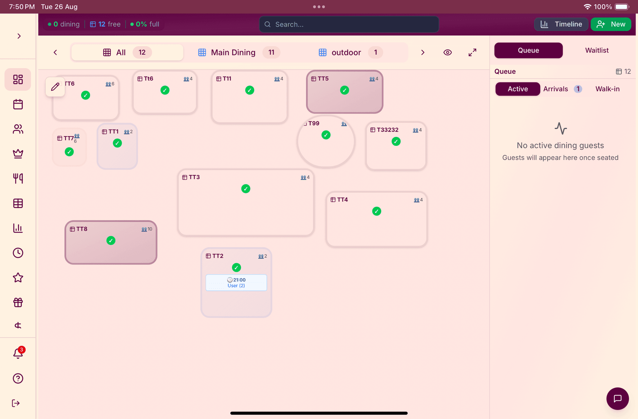Click the right arrow to see more dining areas
The height and width of the screenshot is (419, 638).
tap(423, 52)
